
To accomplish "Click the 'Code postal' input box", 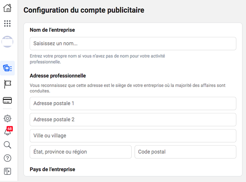I will pos(185,152).
